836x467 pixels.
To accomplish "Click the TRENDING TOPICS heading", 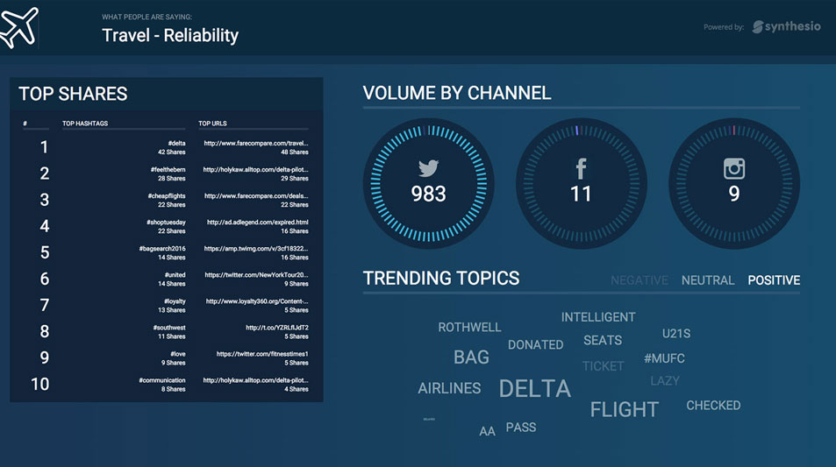I will 441,278.
